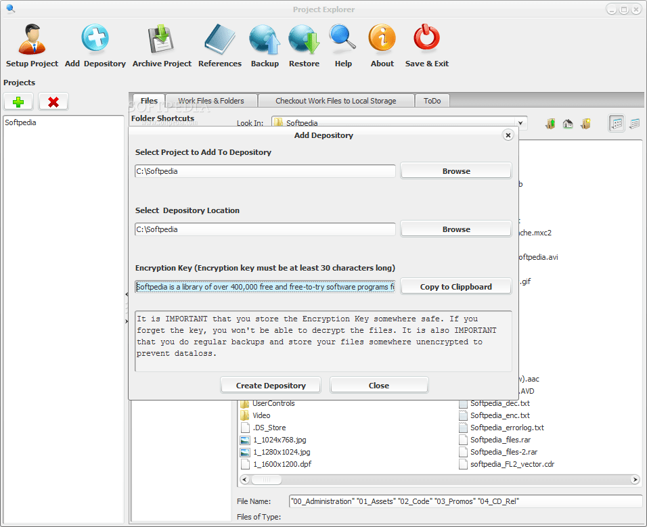The height and width of the screenshot is (527, 647).
Task: Switch to the Files tab
Action: (x=149, y=101)
